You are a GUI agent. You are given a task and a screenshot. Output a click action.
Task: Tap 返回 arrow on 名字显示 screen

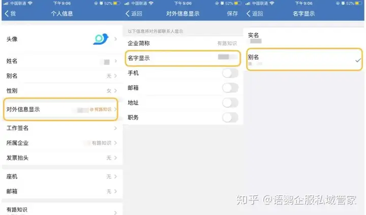255,14
